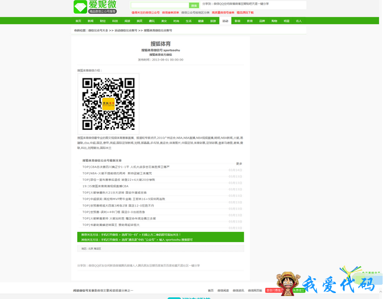
Task: Click the top 分享到 share row by the search box
Action: [x=236, y=4]
